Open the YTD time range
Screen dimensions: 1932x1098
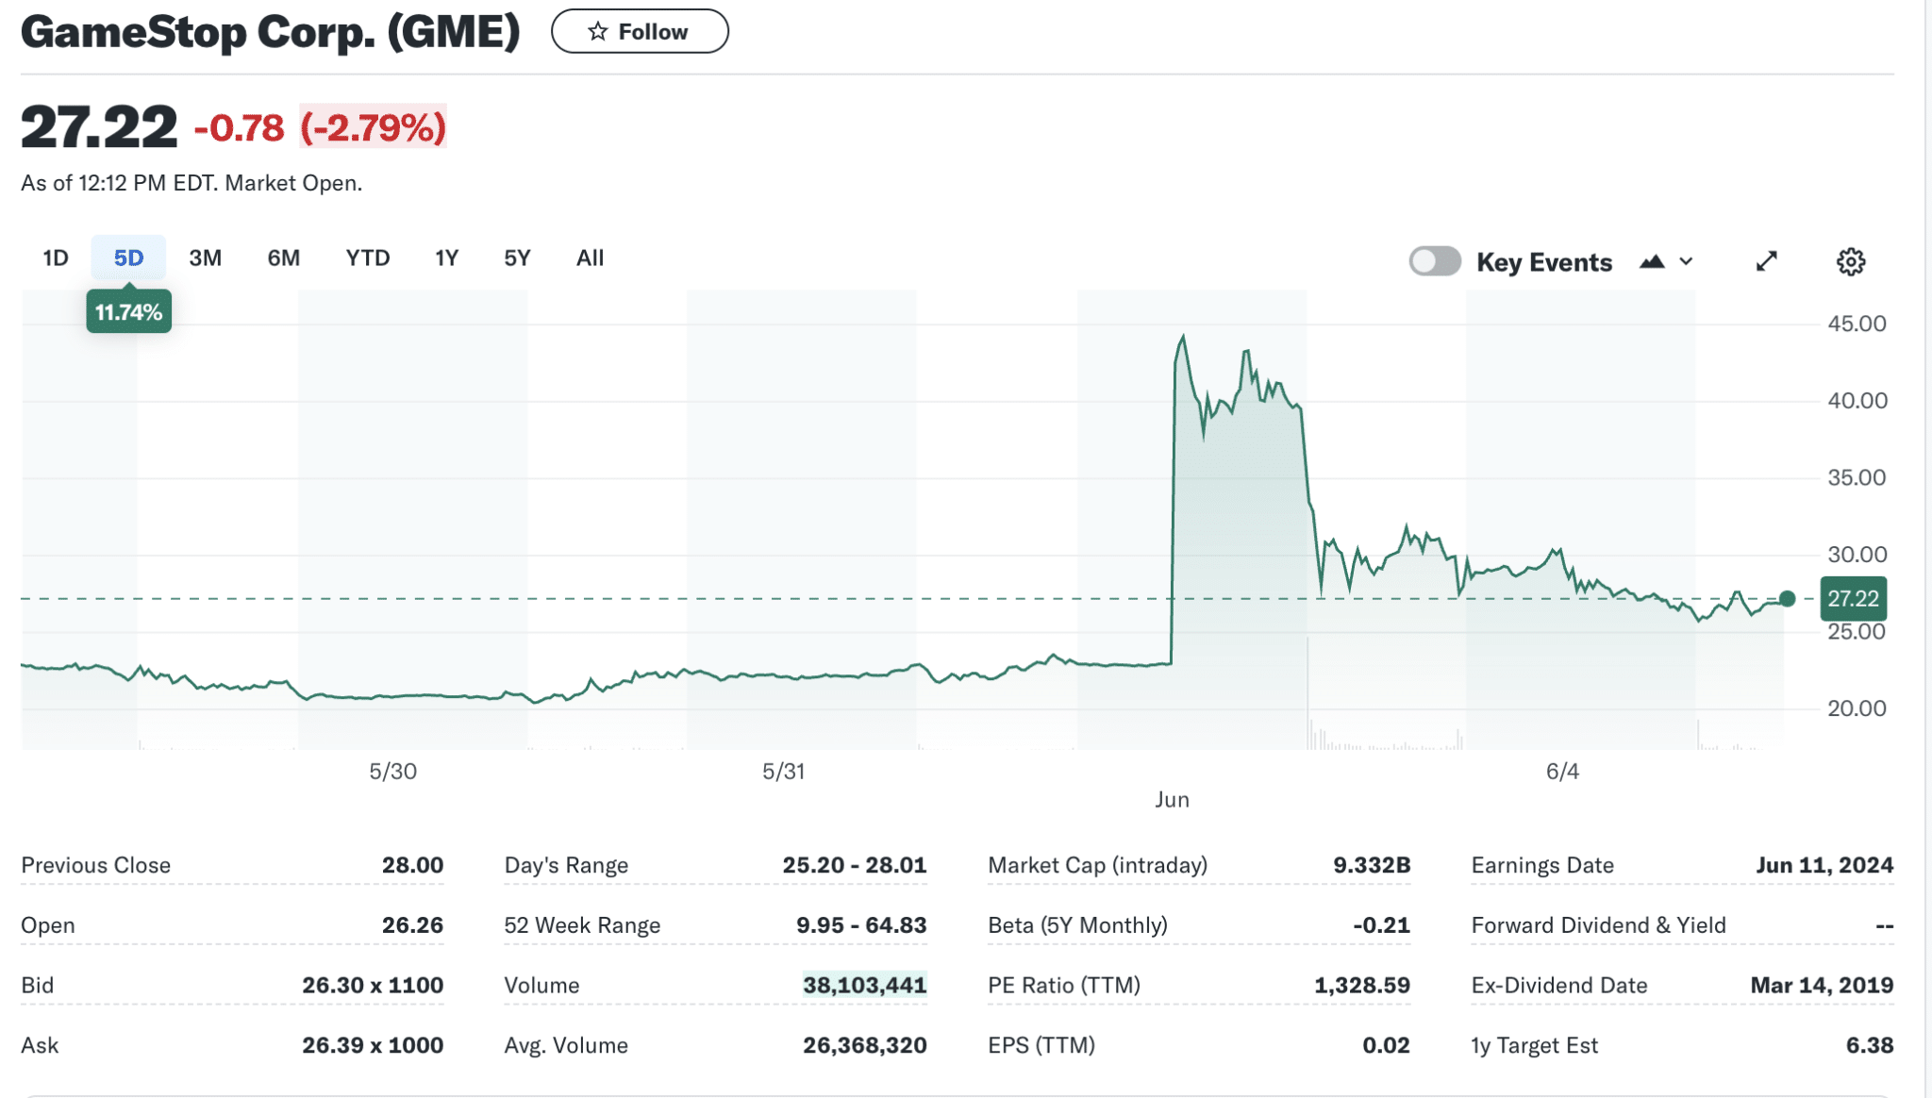[368, 258]
